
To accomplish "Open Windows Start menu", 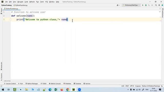I will [x=3, y=90].
